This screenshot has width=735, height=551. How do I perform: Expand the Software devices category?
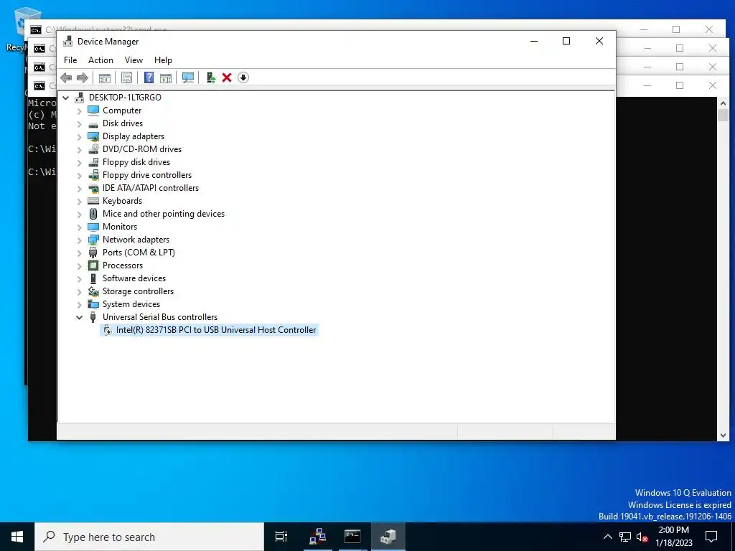coord(79,279)
